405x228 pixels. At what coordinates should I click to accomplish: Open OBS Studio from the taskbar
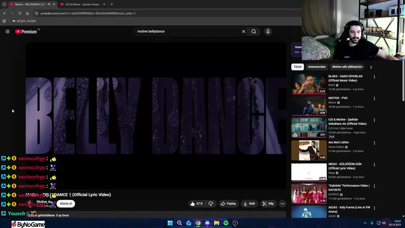(x=235, y=223)
